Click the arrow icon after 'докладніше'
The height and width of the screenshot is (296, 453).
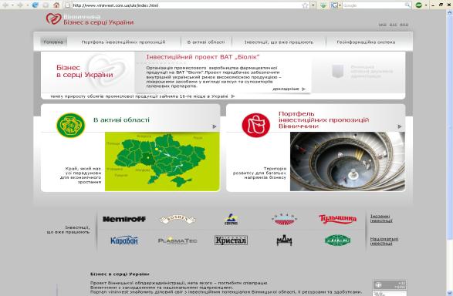pyautogui.click(x=303, y=89)
